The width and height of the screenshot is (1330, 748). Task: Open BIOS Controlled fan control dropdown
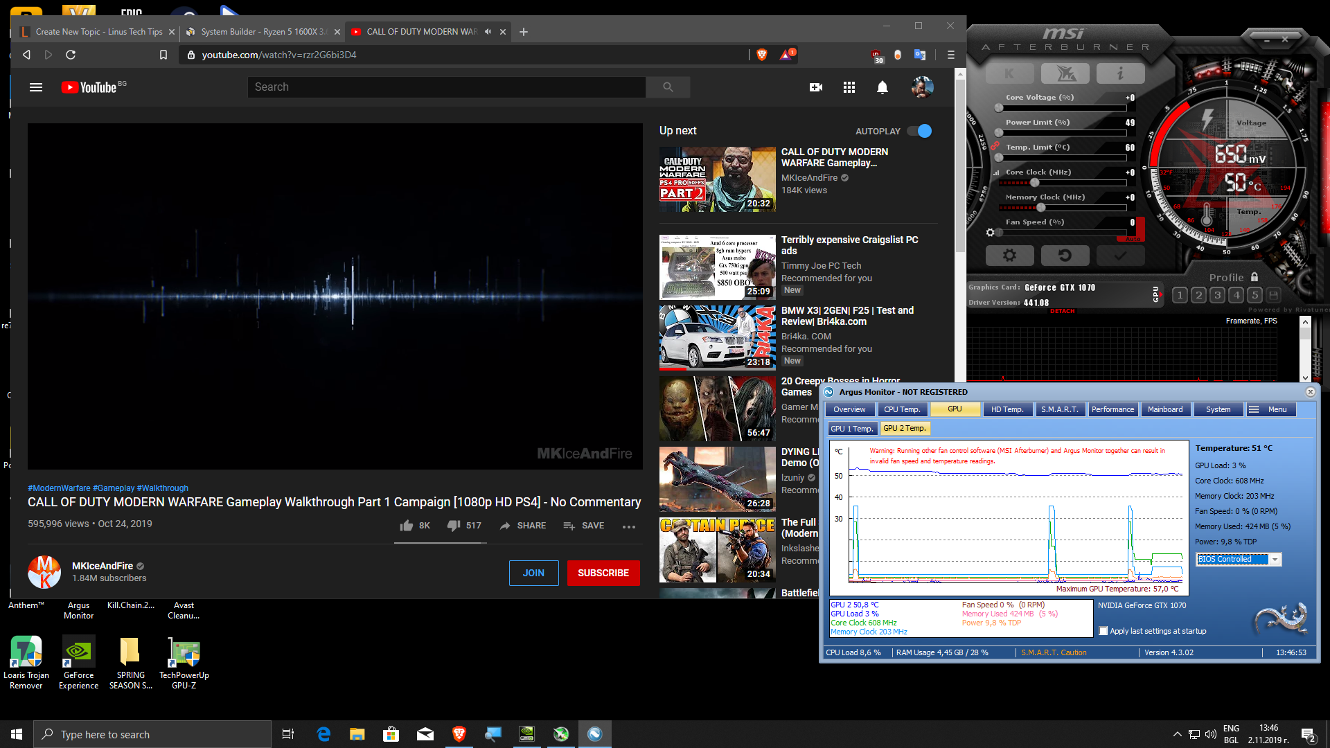click(x=1239, y=560)
